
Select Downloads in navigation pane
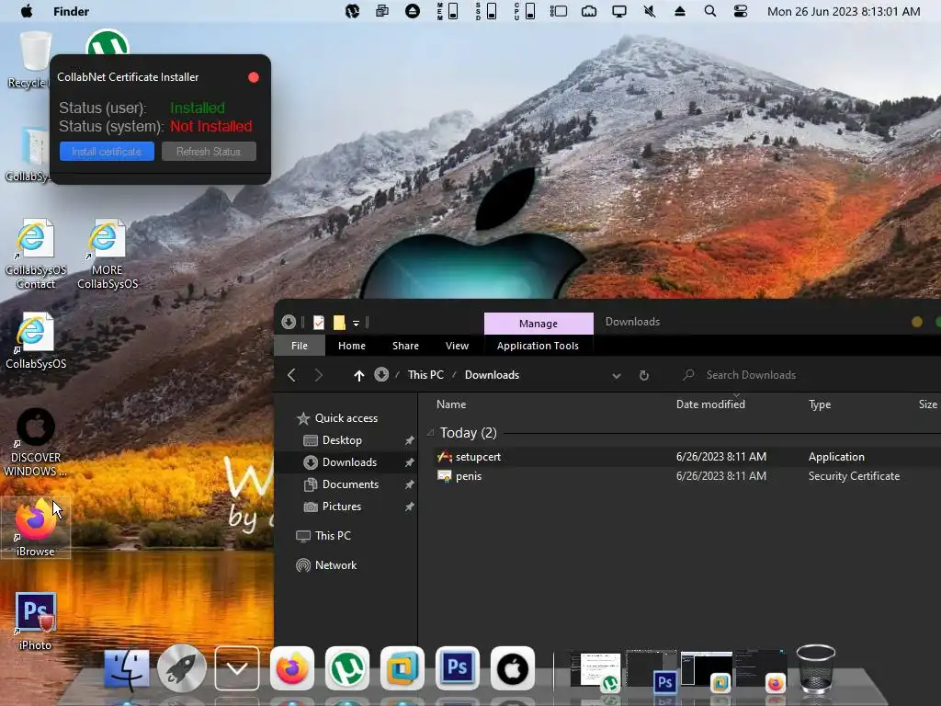(346, 462)
